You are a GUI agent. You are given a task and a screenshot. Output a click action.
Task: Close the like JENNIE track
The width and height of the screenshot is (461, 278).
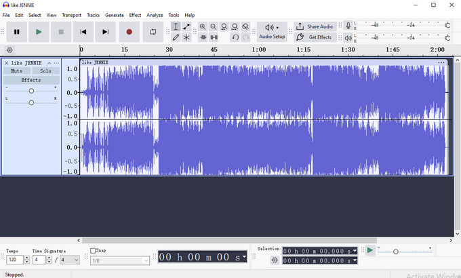tap(7, 63)
